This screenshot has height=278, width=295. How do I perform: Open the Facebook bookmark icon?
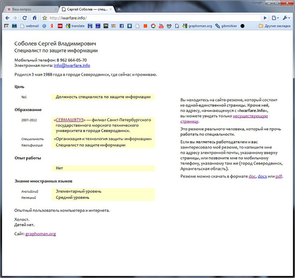(x=121, y=26)
